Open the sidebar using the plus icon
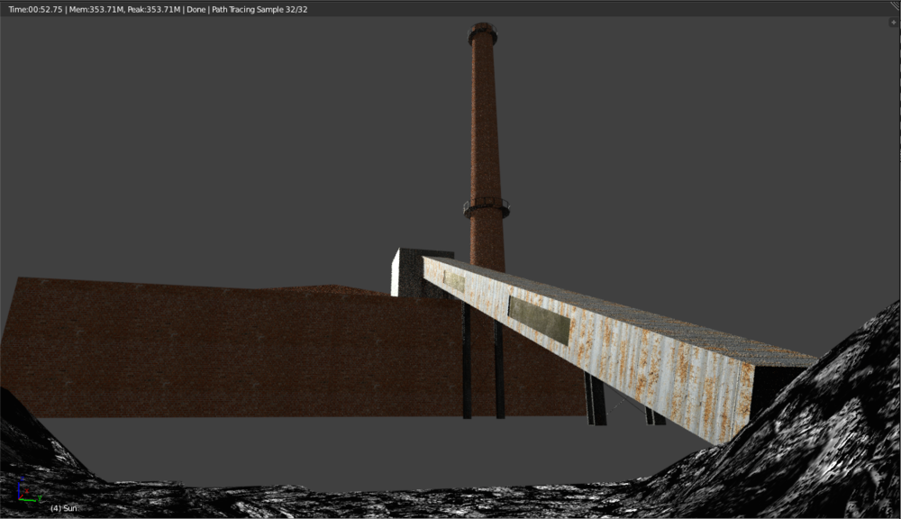The height and width of the screenshot is (519, 901). pos(894,22)
